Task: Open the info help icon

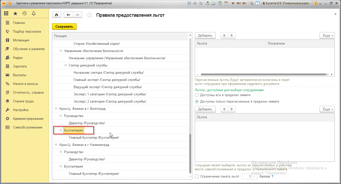Action: pyautogui.click(x=316, y=3)
